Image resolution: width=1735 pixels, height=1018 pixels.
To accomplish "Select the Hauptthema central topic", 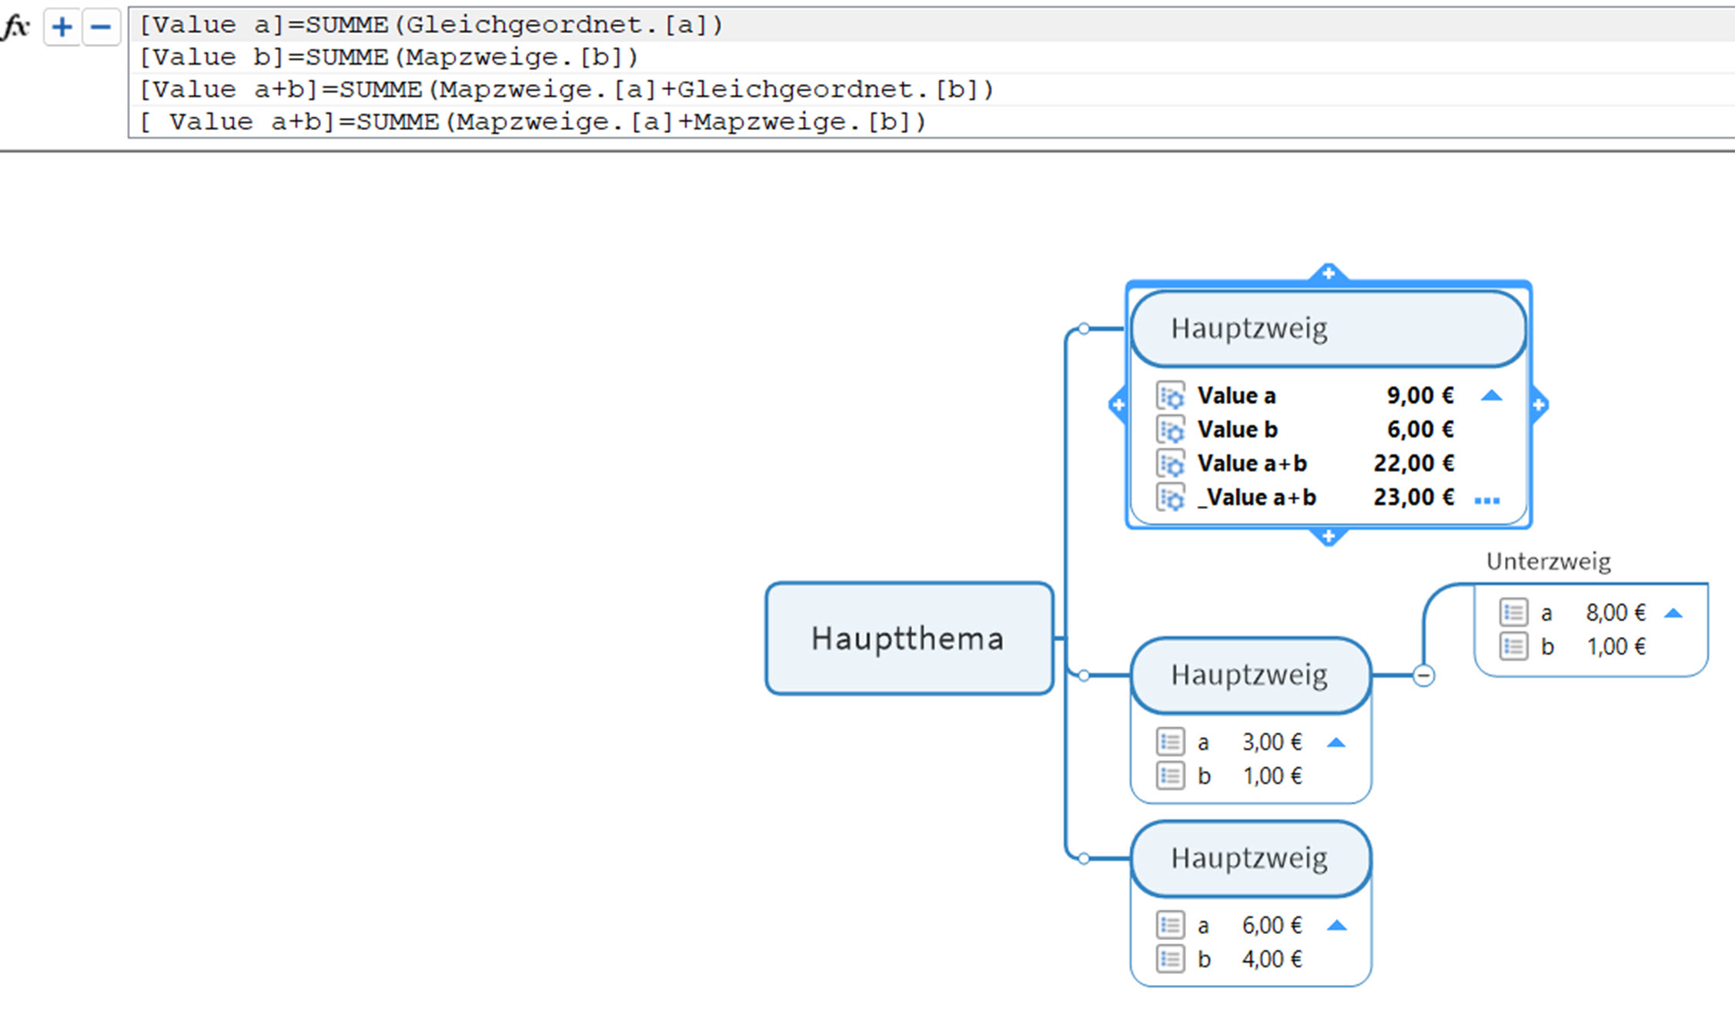I will click(908, 638).
